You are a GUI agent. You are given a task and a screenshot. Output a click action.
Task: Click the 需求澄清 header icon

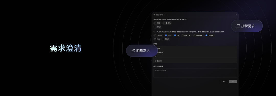154,15
